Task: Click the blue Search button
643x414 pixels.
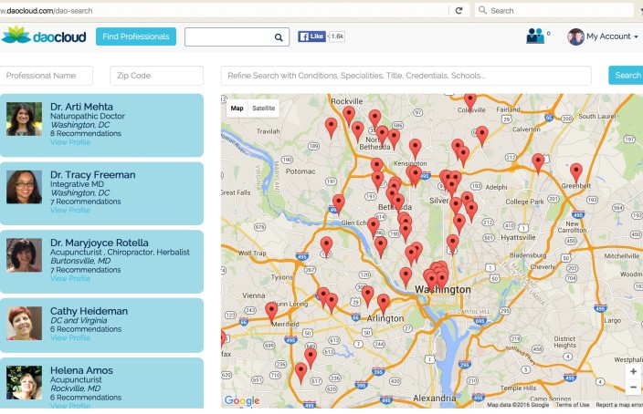Action: [626, 76]
